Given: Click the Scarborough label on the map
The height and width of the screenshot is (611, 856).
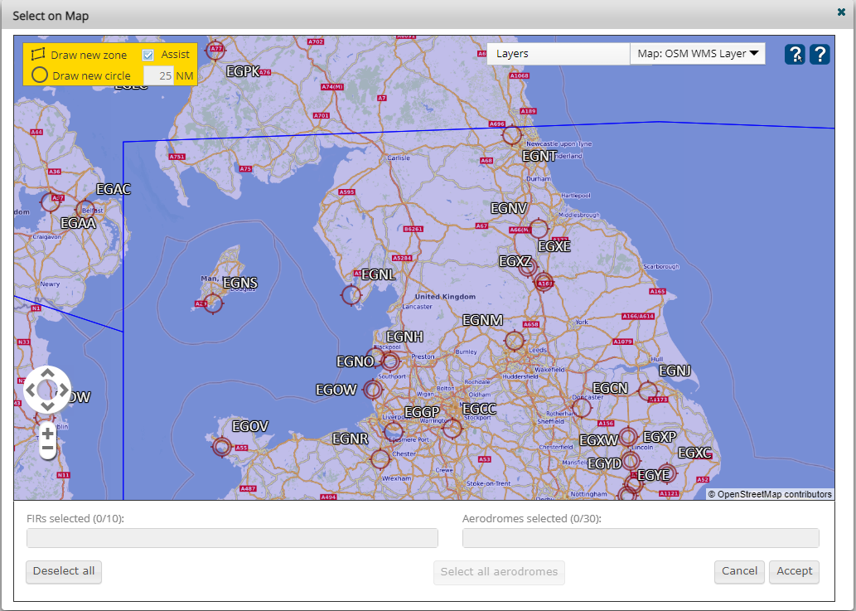Looking at the screenshot, I should tap(661, 266).
